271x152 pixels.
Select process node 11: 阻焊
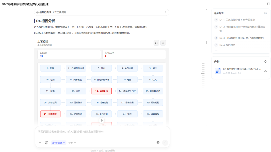50,91
